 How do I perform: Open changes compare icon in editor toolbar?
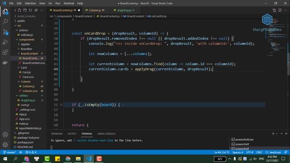click(x=274, y=10)
